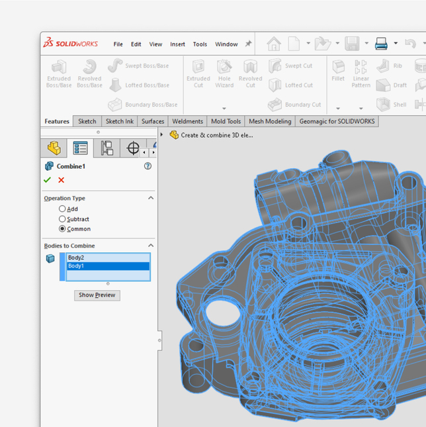Open the New document dropdown arrow
This screenshot has height=427, width=426.
pos(308,43)
